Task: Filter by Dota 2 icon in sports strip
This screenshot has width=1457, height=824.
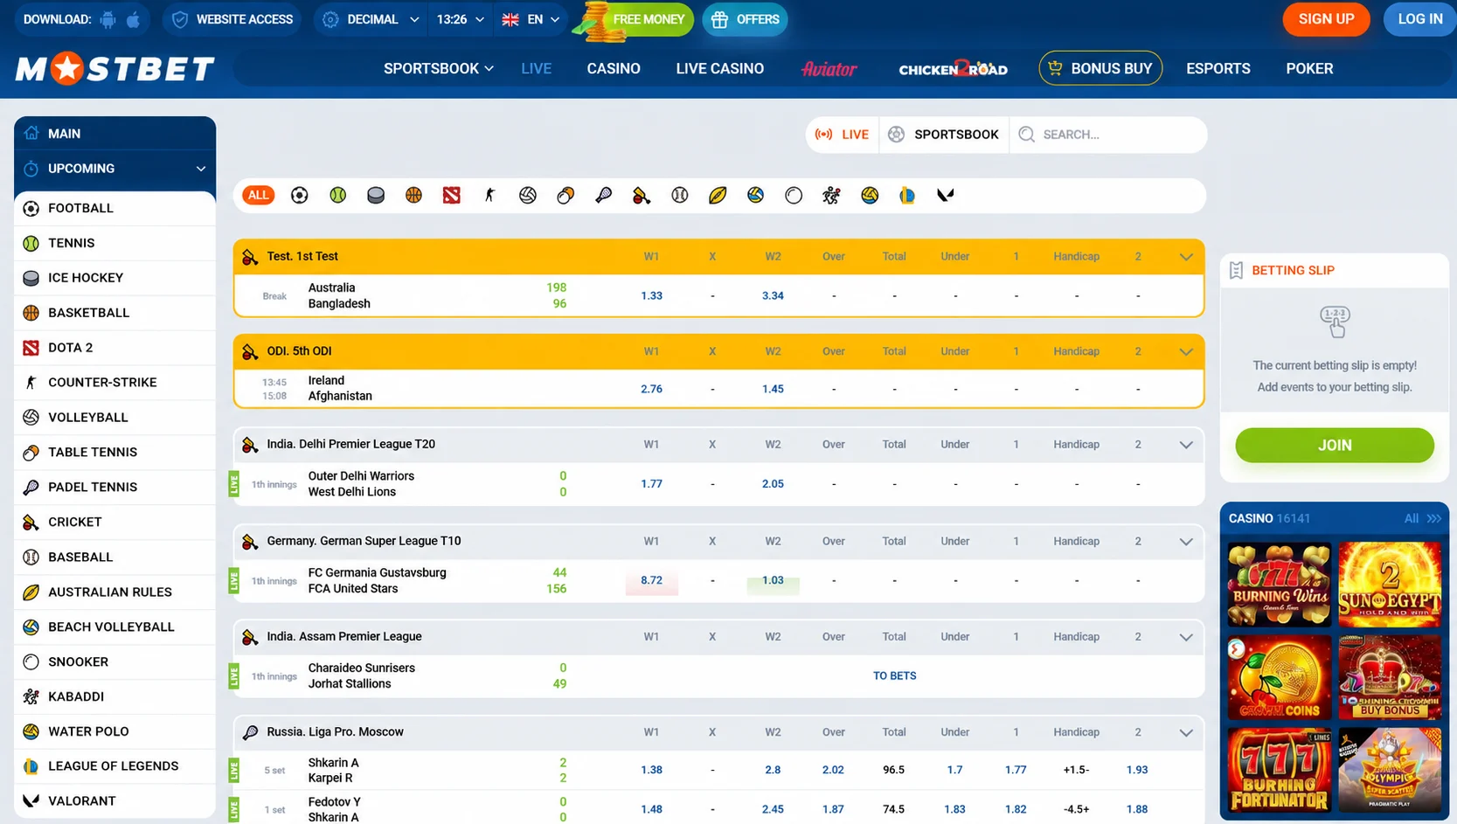Action: (x=452, y=196)
